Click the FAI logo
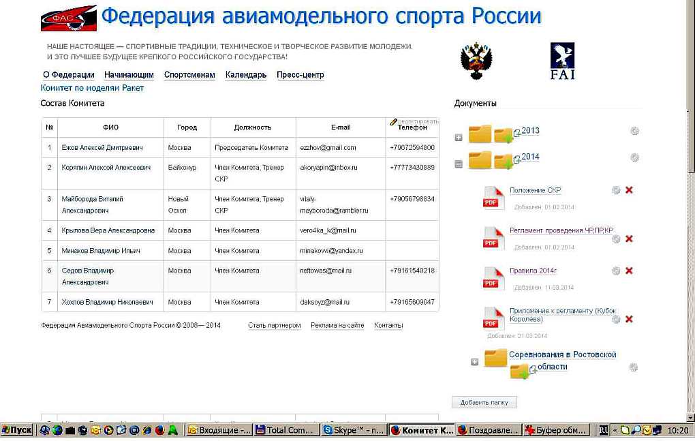Screen dimensions: 695x441 (x=562, y=61)
